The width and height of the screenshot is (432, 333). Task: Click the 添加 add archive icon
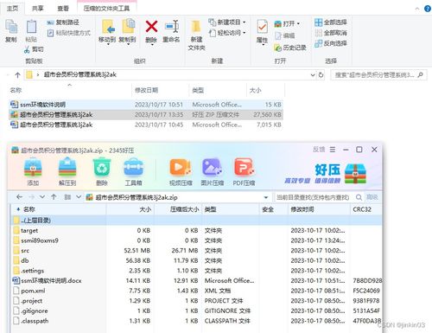33,167
